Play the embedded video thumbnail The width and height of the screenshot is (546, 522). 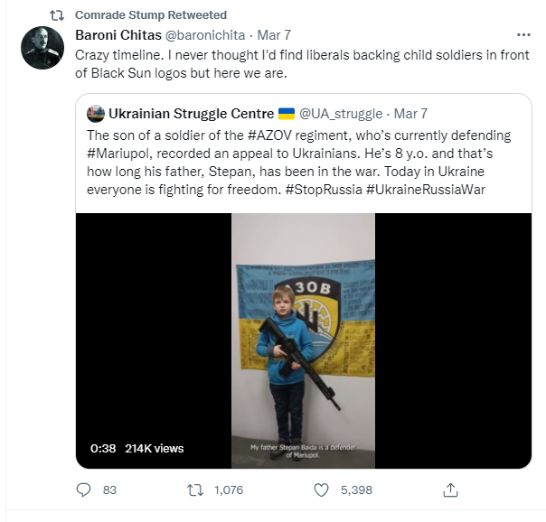tap(303, 340)
